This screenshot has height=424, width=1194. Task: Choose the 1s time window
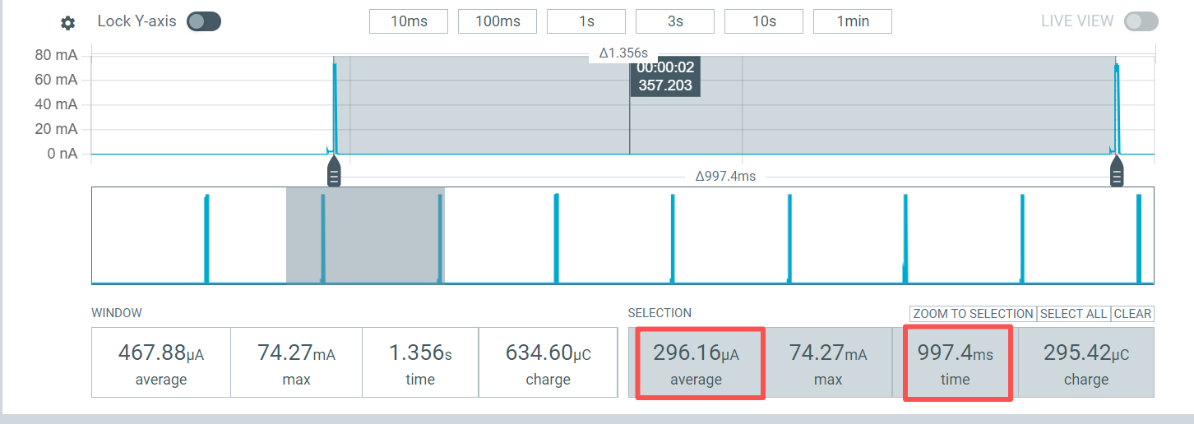[586, 21]
